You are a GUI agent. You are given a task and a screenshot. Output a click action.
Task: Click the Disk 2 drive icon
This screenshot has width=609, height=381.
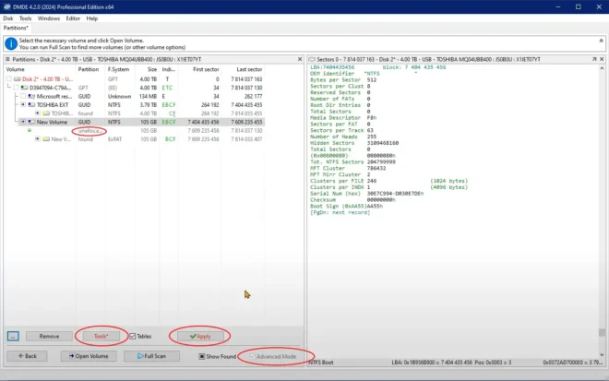pos(18,79)
